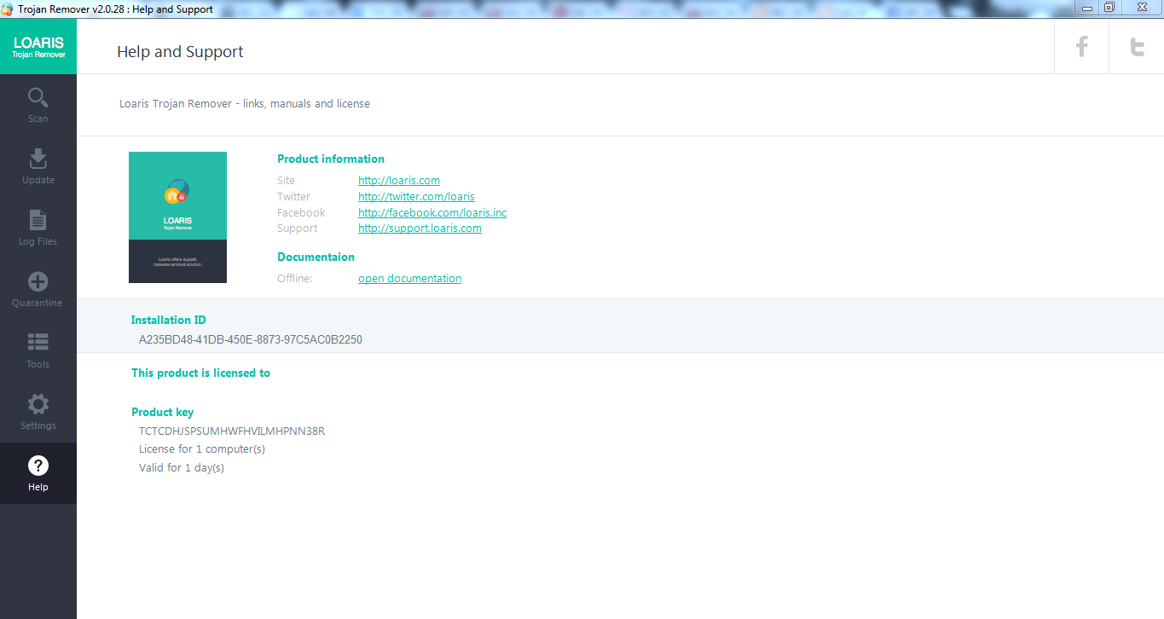
Task: Click the Installation ID value text
Action: coord(251,339)
